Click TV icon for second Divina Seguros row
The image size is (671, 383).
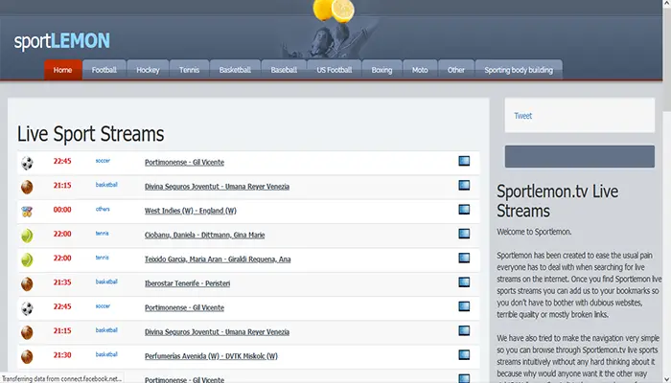click(x=464, y=330)
